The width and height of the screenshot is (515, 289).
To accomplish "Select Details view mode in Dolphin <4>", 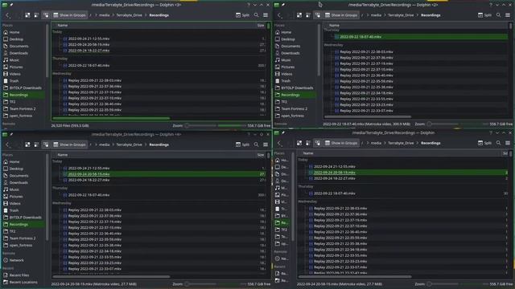I will pos(46,144).
